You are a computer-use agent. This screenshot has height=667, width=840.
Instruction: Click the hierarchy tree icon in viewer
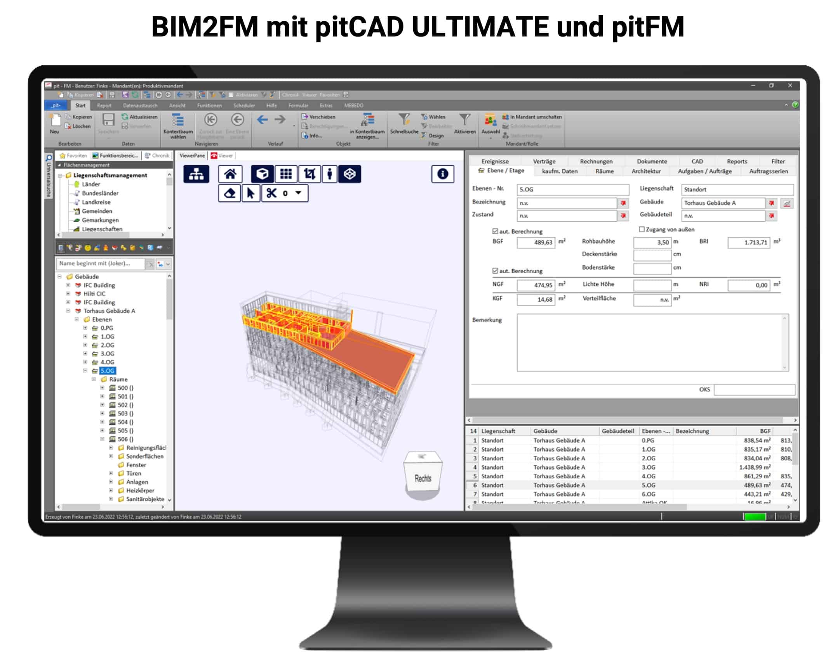(x=196, y=174)
